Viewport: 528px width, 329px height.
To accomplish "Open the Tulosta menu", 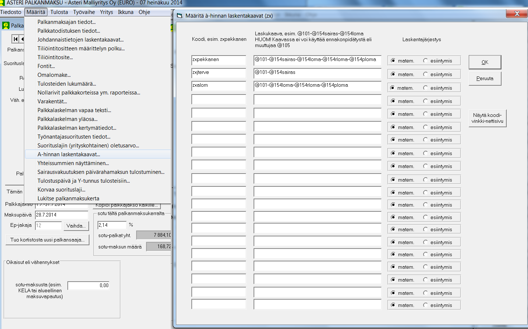I will pyautogui.click(x=59, y=12).
